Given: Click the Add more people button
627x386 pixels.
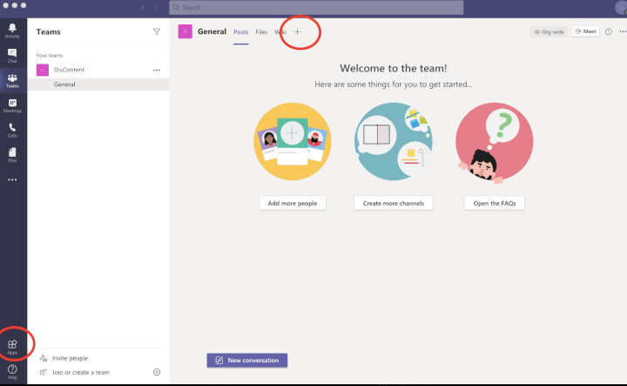Looking at the screenshot, I should pyautogui.click(x=293, y=203).
